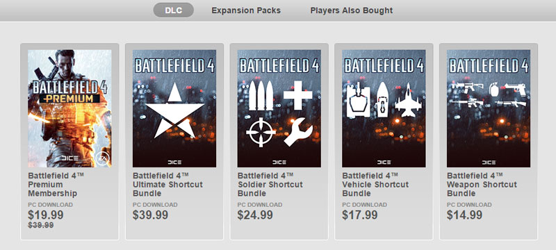Click the wrench icon on Soldier Shortcut Bundle
556x250 pixels.
[x=298, y=133]
